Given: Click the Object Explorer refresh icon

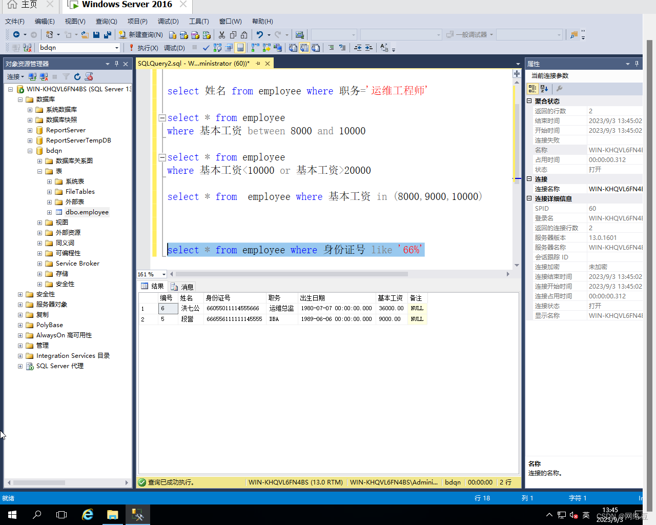Looking at the screenshot, I should [x=77, y=76].
